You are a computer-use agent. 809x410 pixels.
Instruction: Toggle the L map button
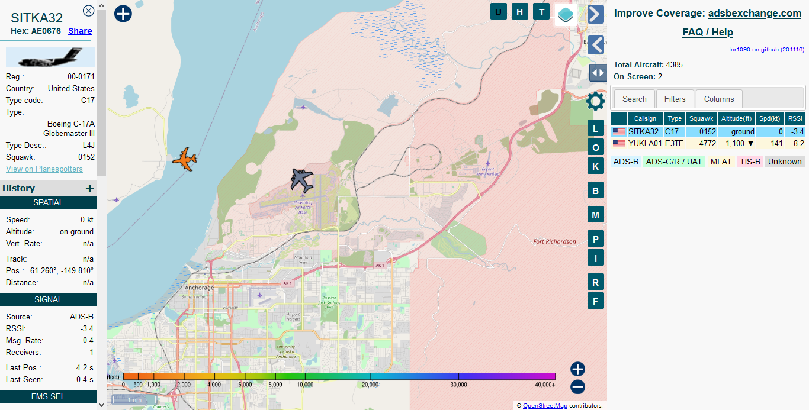click(x=596, y=128)
